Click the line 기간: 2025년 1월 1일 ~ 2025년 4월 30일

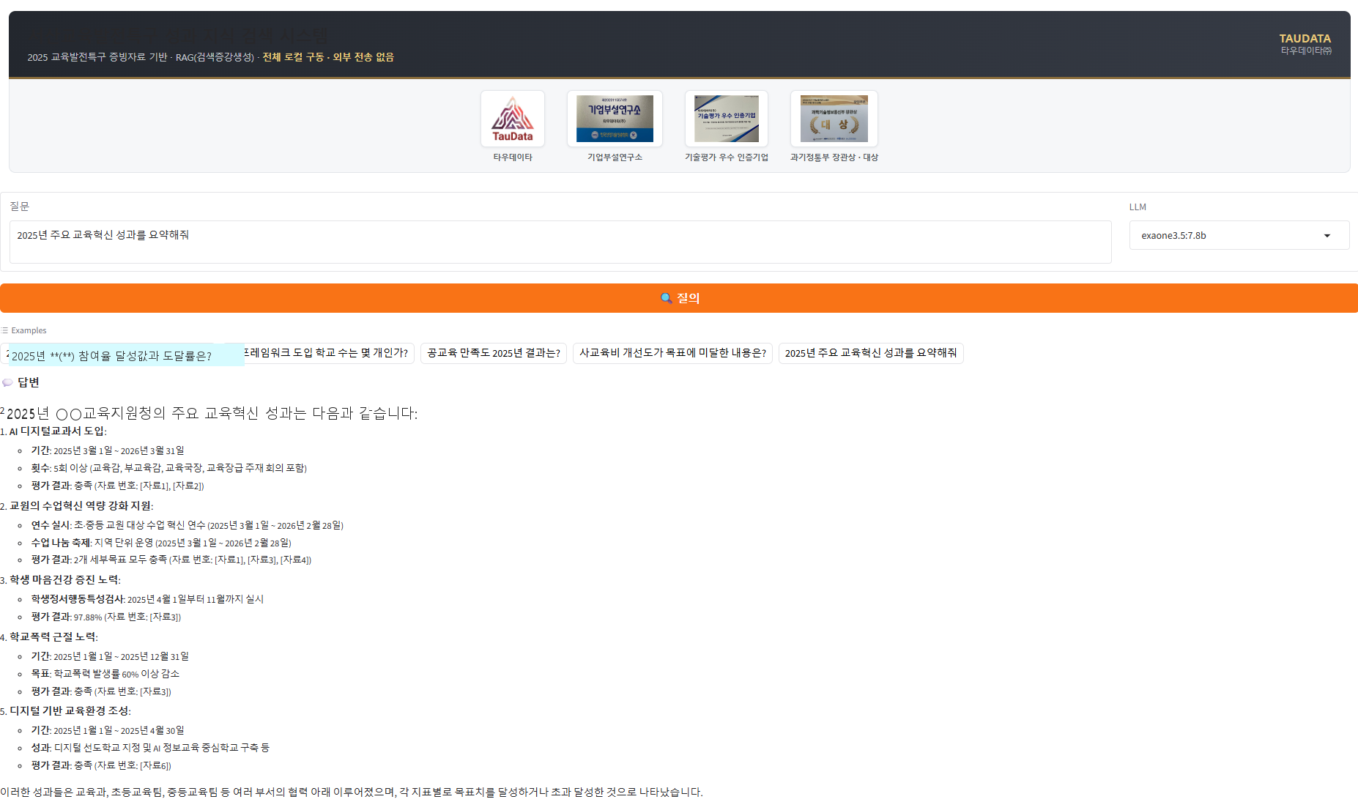(108, 730)
